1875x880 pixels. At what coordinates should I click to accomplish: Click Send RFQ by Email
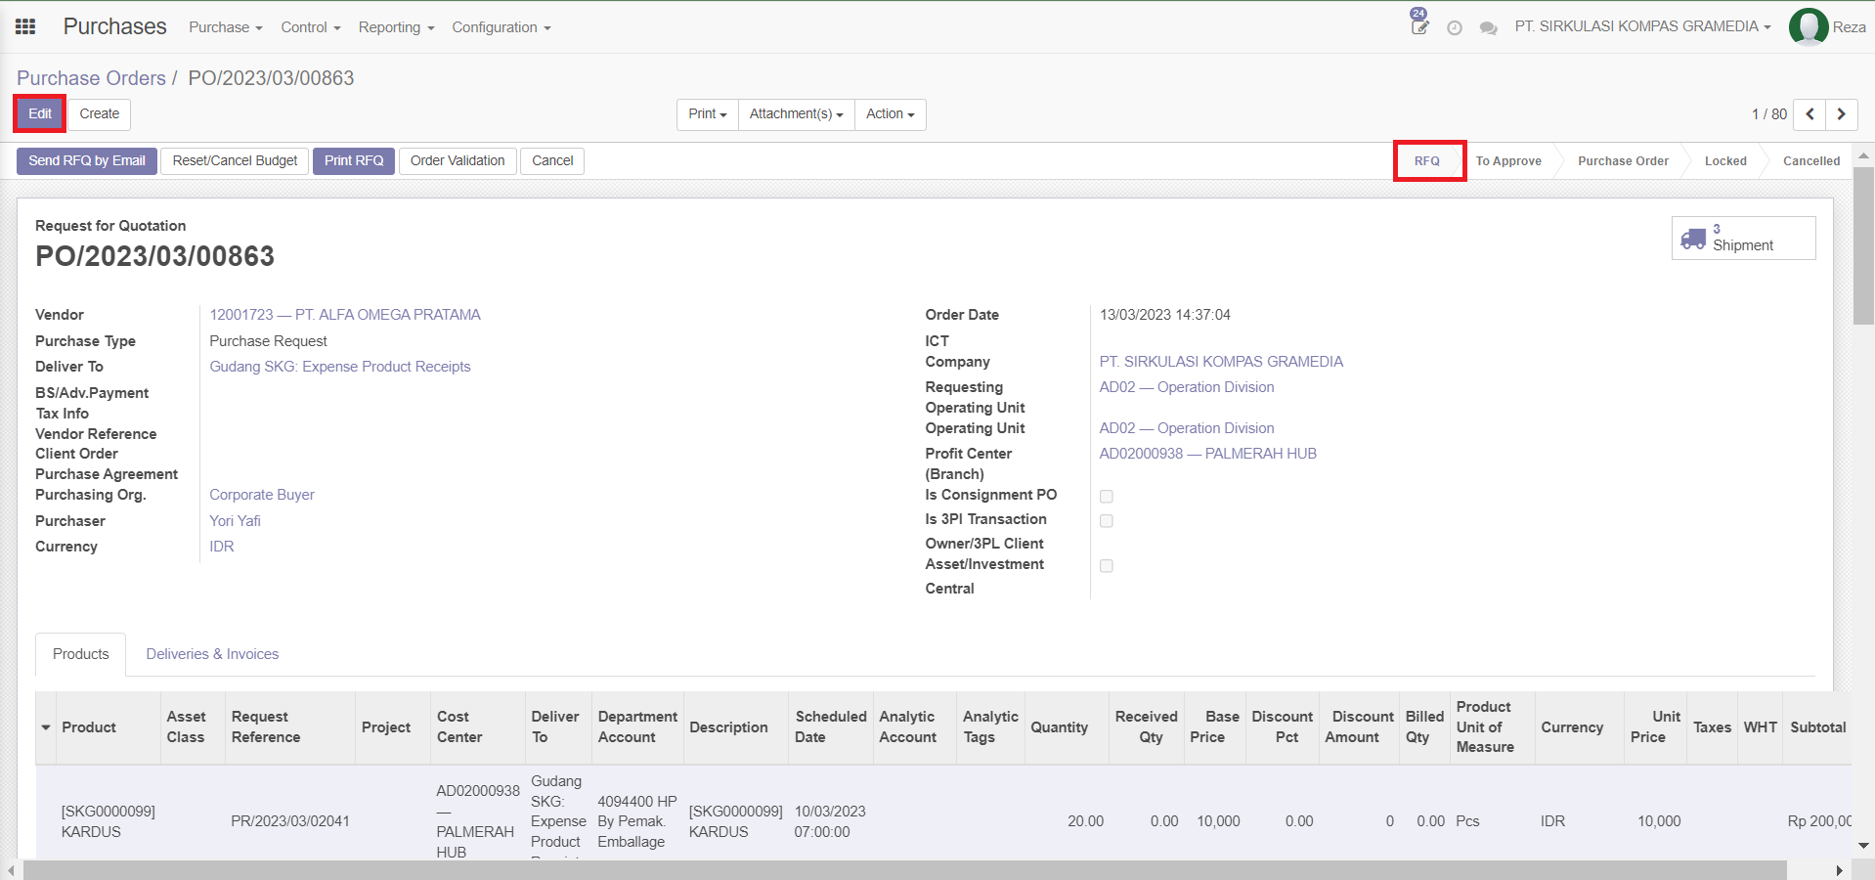pyautogui.click(x=87, y=161)
